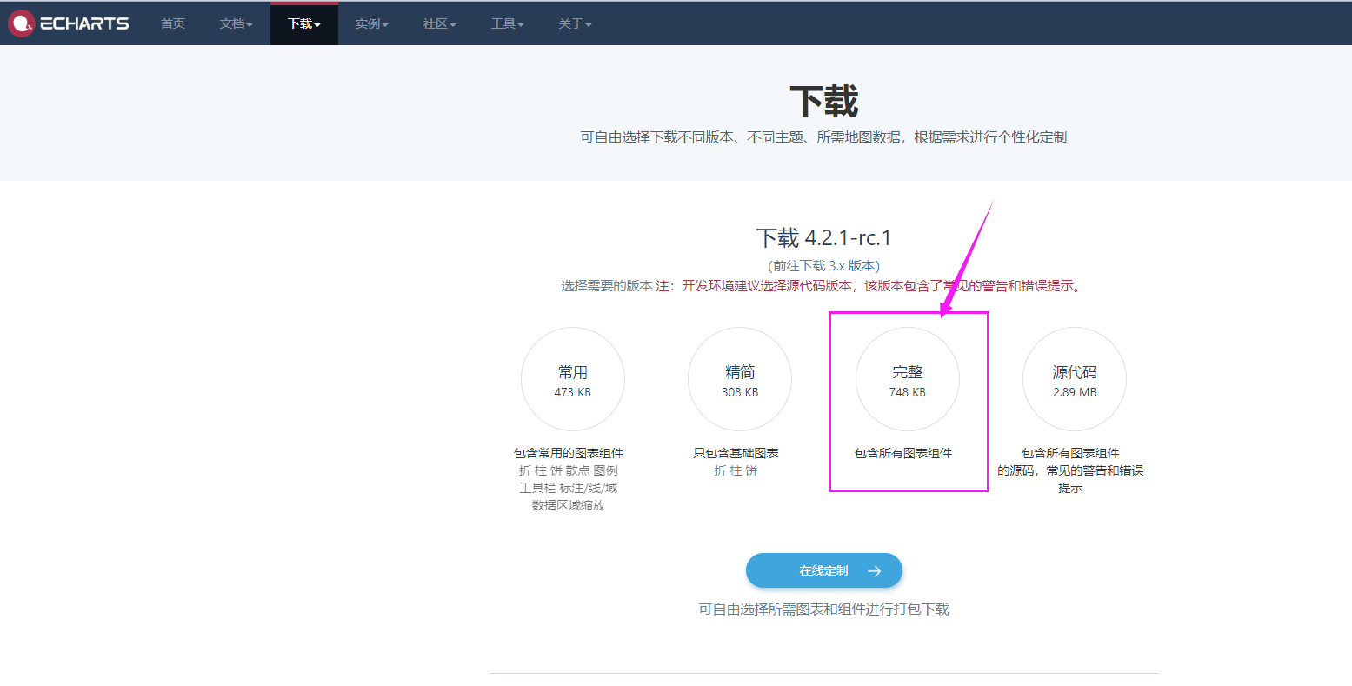The image size is (1352, 686).
Task: Open the 关于 menu
Action: [575, 23]
